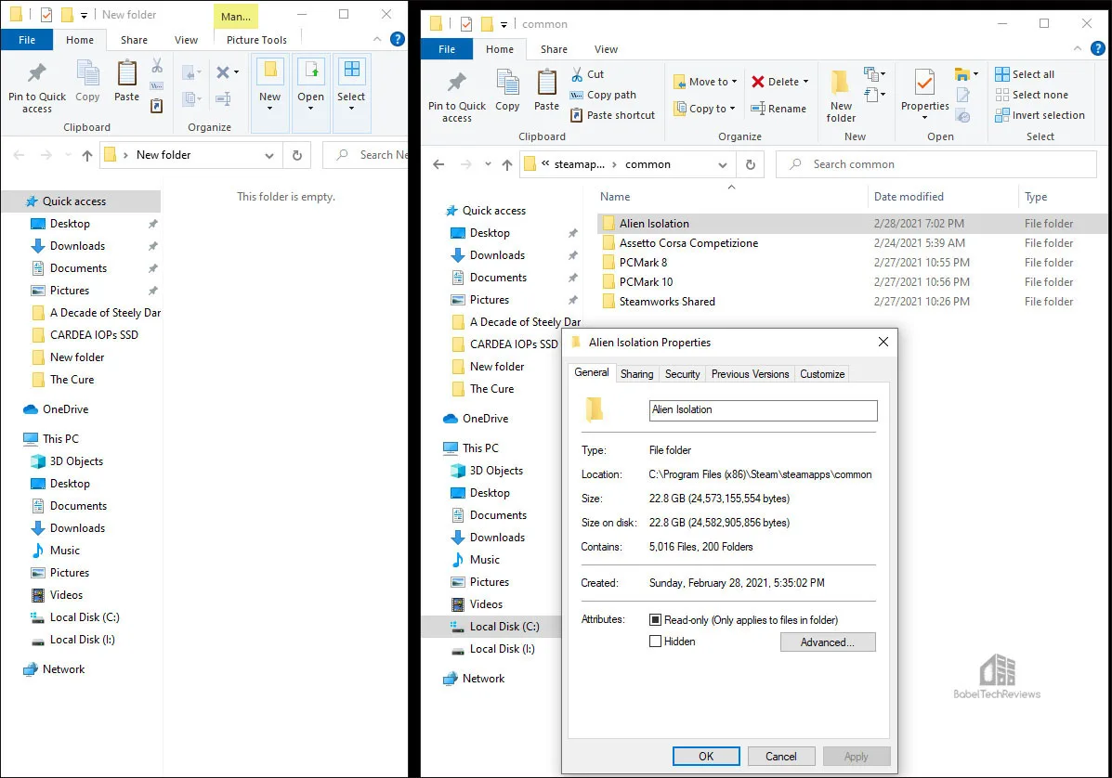The width and height of the screenshot is (1112, 778).
Task: Select Music in common window sidebar
Action: click(x=484, y=560)
